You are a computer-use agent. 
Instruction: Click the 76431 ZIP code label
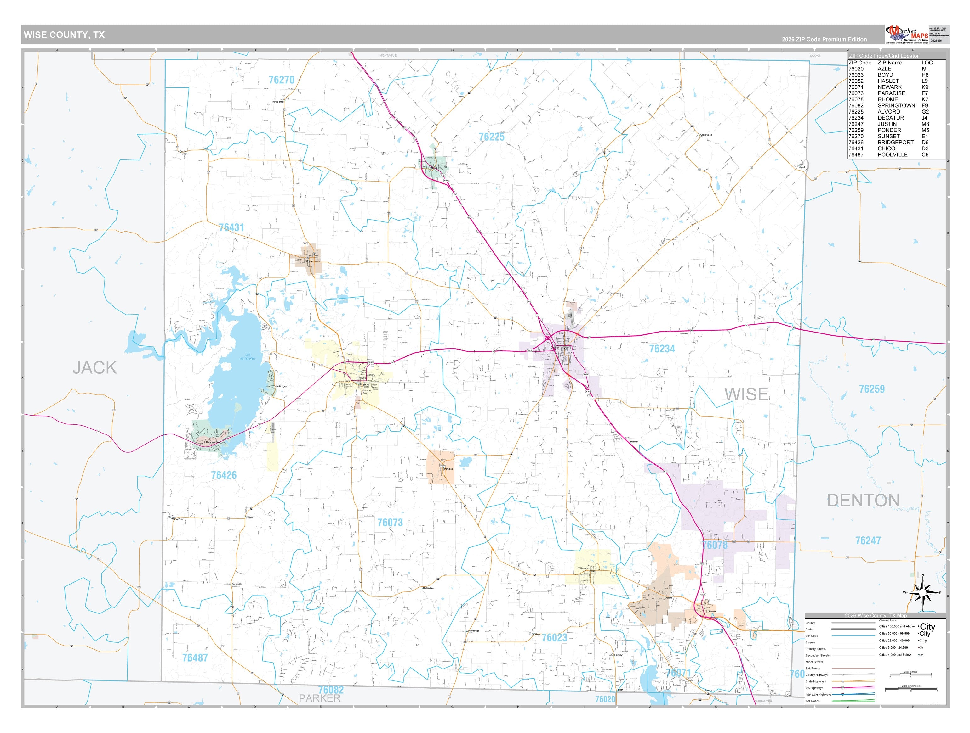pyautogui.click(x=231, y=227)
